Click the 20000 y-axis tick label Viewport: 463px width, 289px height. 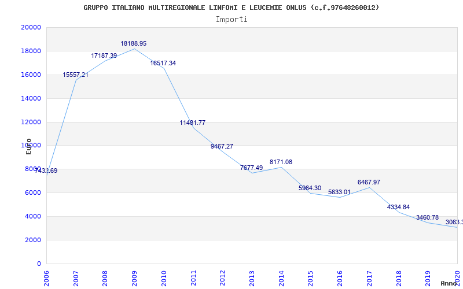pos(31,27)
